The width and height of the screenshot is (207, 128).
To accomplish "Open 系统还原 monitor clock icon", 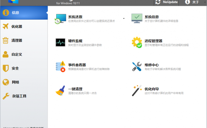I will coord(60,19).
